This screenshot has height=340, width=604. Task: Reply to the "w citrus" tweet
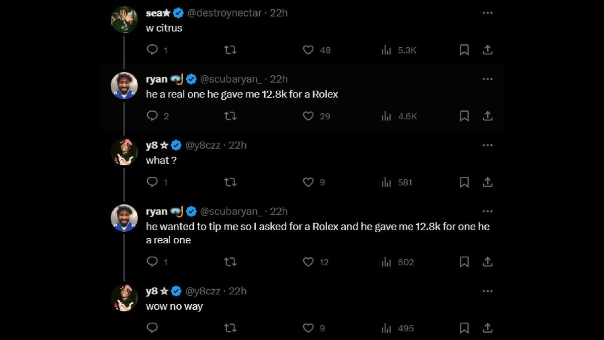pos(153,50)
